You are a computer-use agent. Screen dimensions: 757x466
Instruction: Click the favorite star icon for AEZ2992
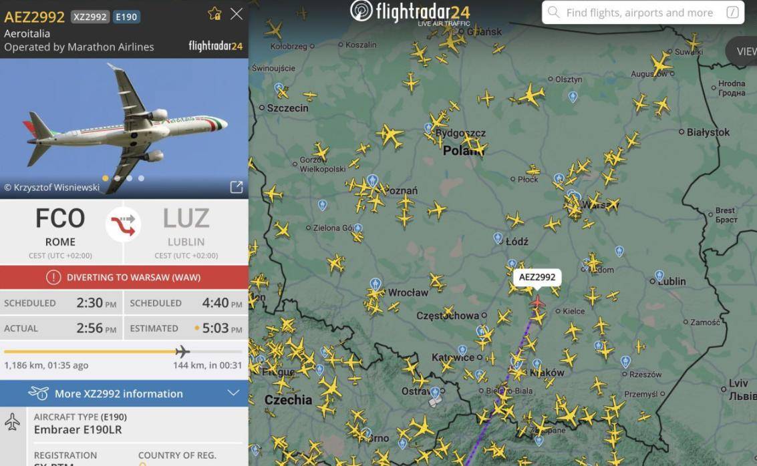click(215, 13)
